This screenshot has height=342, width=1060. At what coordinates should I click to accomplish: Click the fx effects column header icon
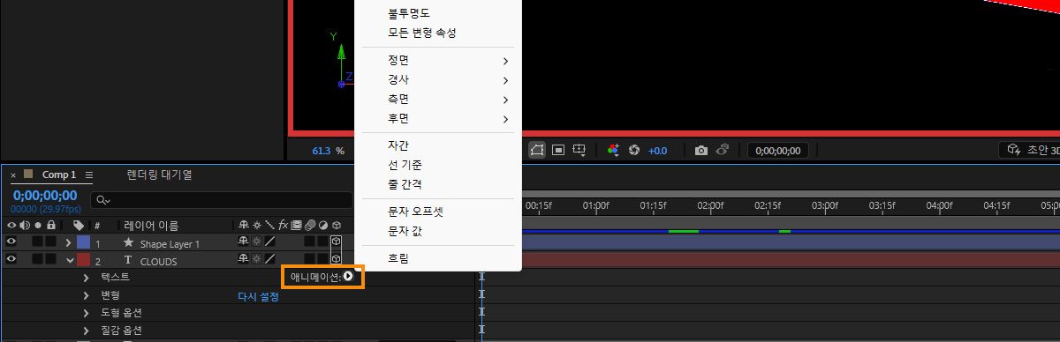(283, 226)
